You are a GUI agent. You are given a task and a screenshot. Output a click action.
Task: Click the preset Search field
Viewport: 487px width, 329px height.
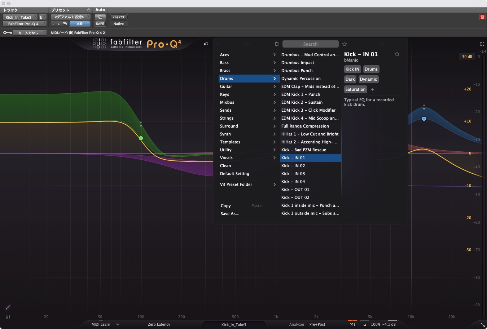click(311, 44)
